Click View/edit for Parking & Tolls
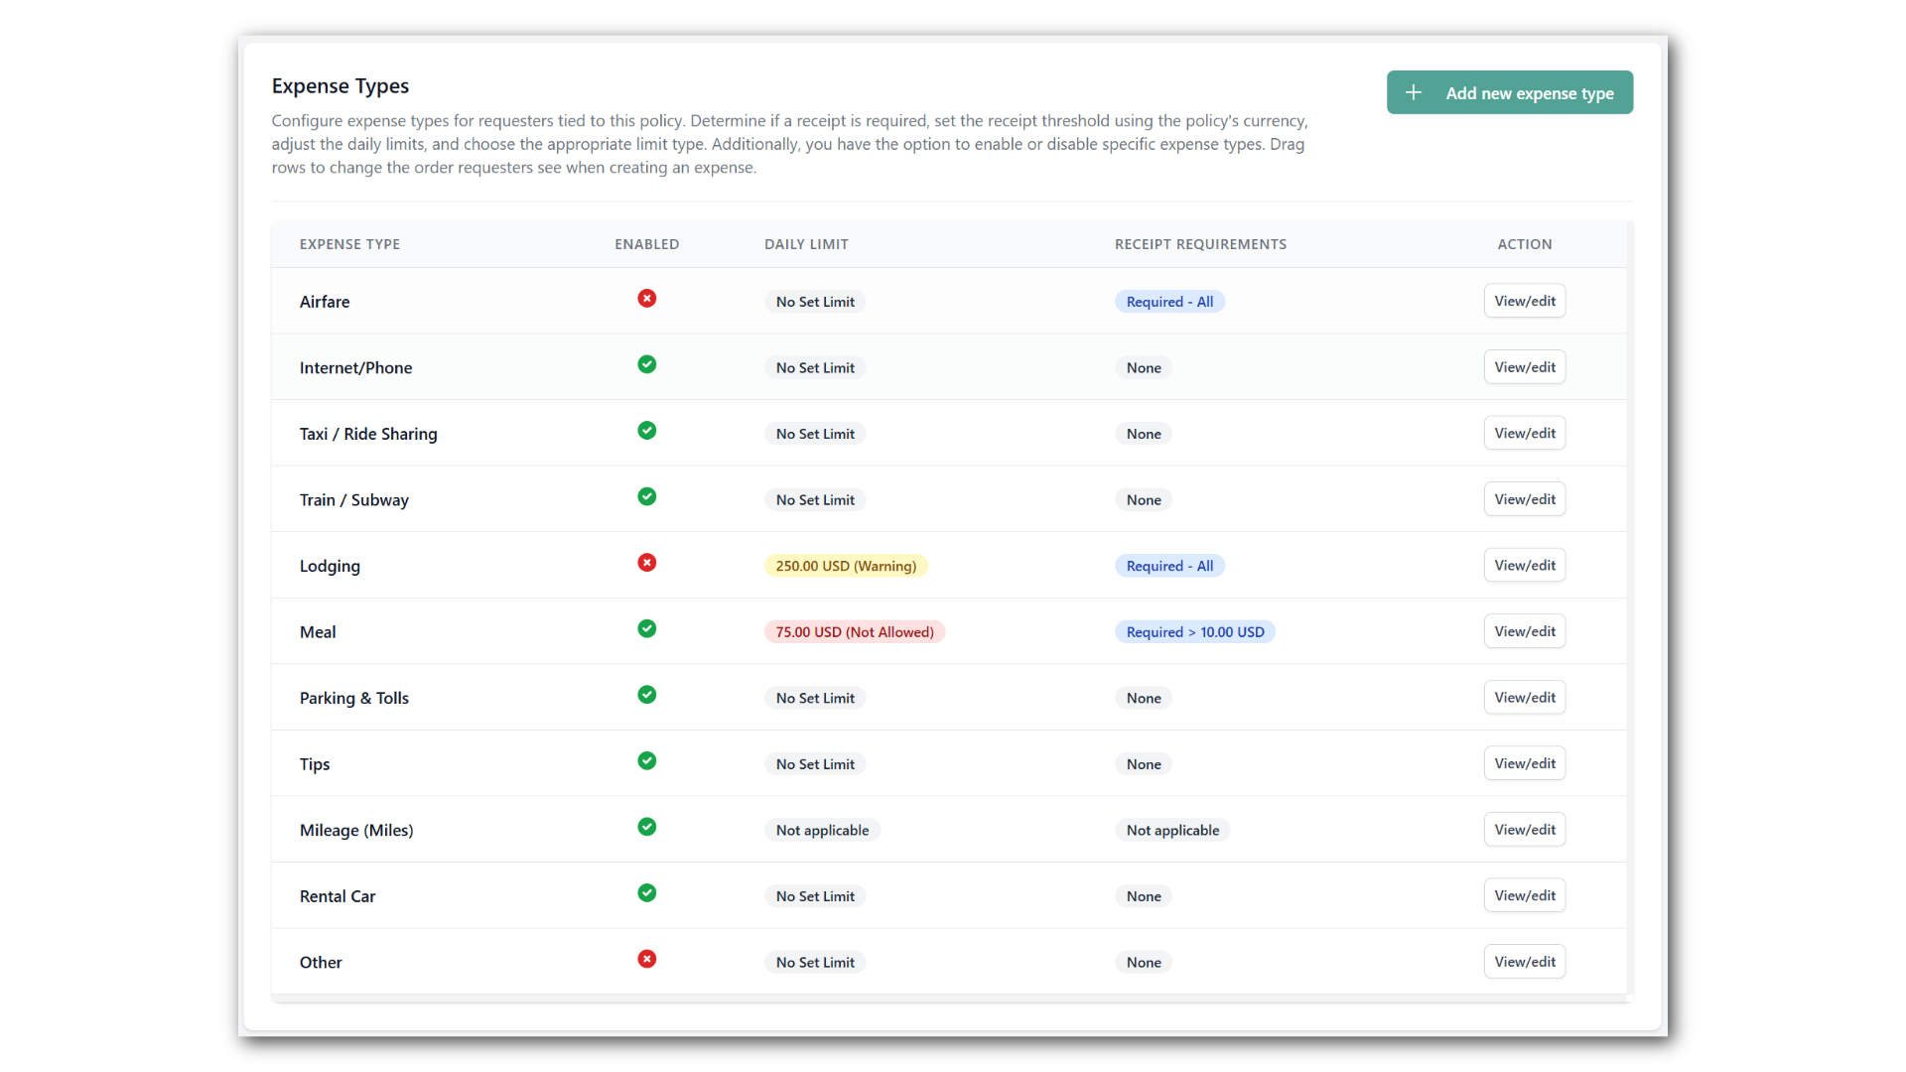This screenshot has height=1072, width=1906. click(x=1524, y=697)
